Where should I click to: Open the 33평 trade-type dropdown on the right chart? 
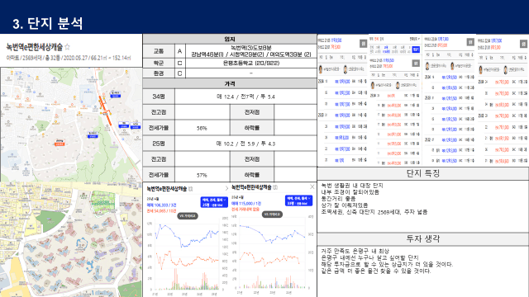pos(298,200)
